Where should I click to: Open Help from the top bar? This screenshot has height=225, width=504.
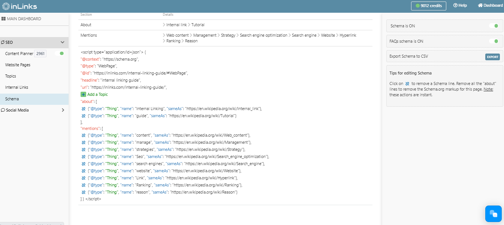tap(460, 5)
